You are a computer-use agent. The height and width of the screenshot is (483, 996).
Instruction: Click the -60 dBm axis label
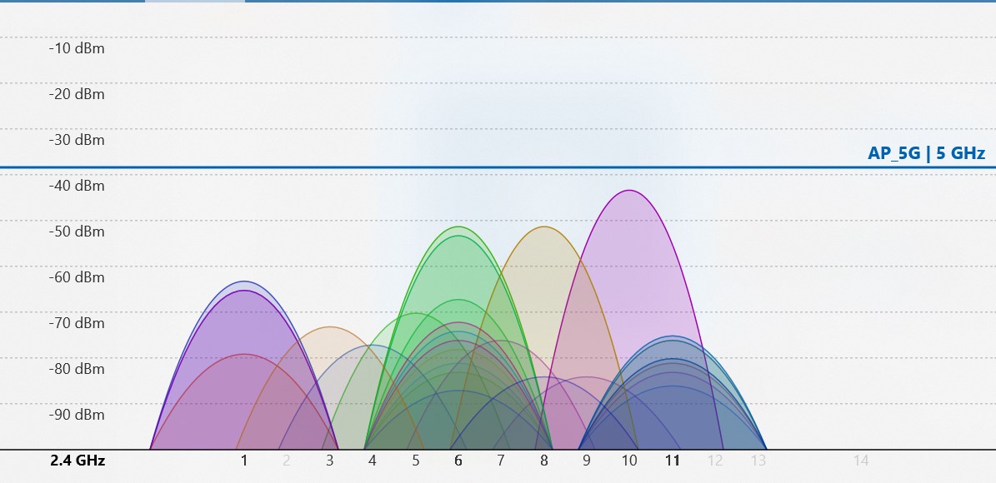(77, 277)
